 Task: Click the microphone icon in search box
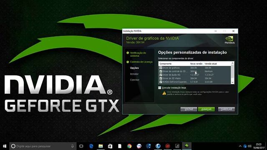[x=73, y=146]
